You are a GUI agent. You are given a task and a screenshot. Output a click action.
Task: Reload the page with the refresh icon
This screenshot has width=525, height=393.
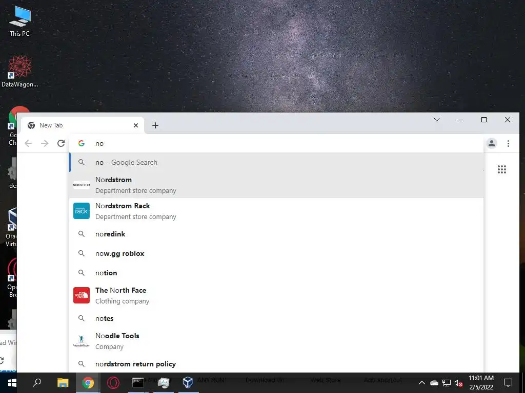coord(61,143)
